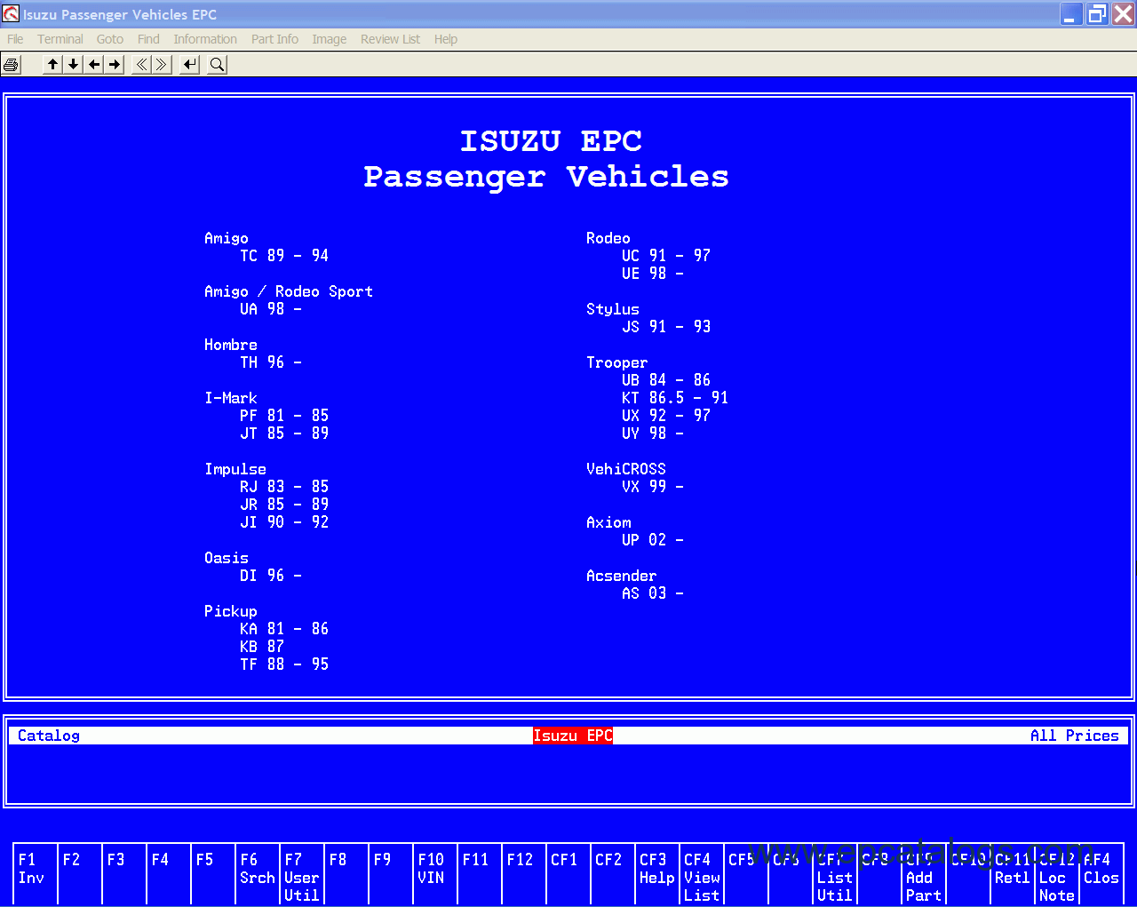Open the File menu
1137x907 pixels.
(x=15, y=39)
